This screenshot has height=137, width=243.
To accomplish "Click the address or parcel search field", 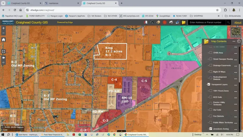I will point(206,22).
